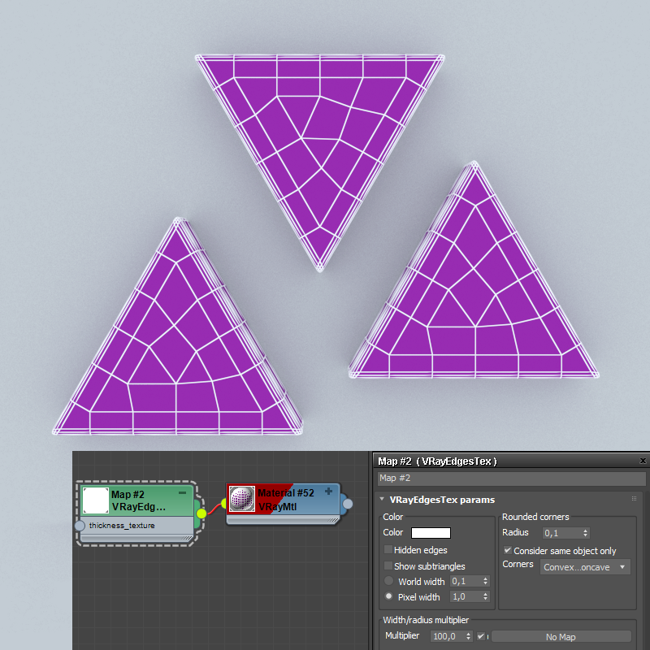Select the Material #52 sphere preview thumbnail
This screenshot has height=650, width=650.
click(242, 499)
